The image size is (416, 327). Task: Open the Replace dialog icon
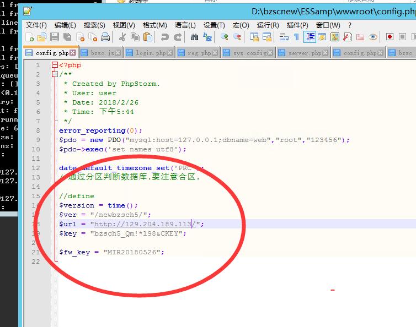coord(207,37)
